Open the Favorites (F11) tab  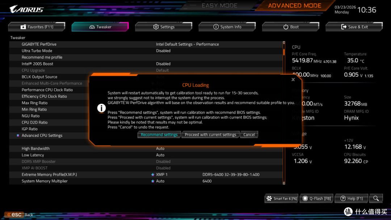[x=37, y=27]
